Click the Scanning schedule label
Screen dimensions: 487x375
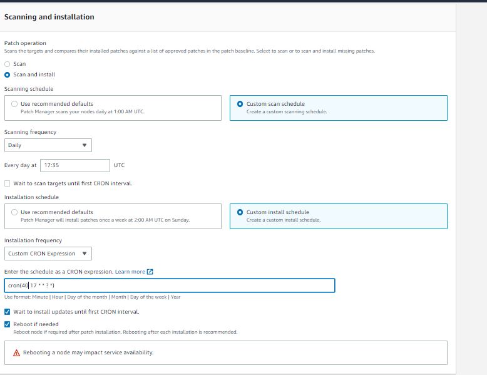point(29,89)
